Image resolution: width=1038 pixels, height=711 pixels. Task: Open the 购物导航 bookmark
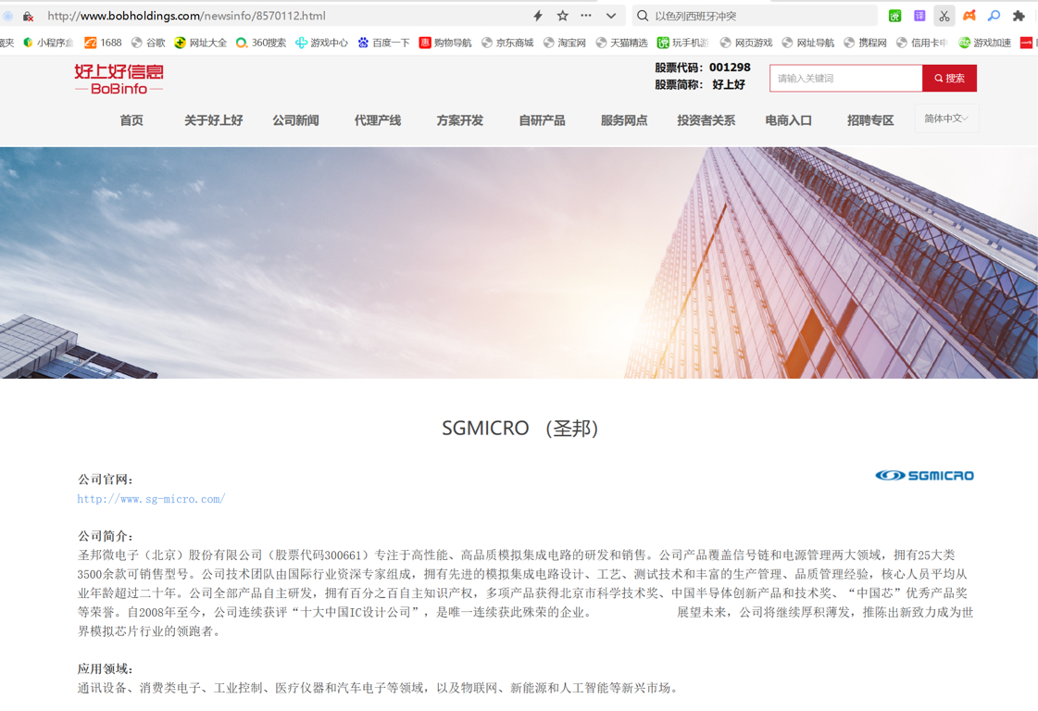tap(445, 43)
